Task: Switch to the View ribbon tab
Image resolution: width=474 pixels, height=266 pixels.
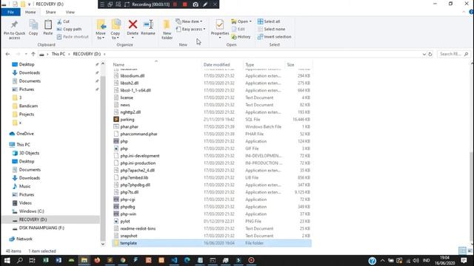Action: (x=70, y=12)
